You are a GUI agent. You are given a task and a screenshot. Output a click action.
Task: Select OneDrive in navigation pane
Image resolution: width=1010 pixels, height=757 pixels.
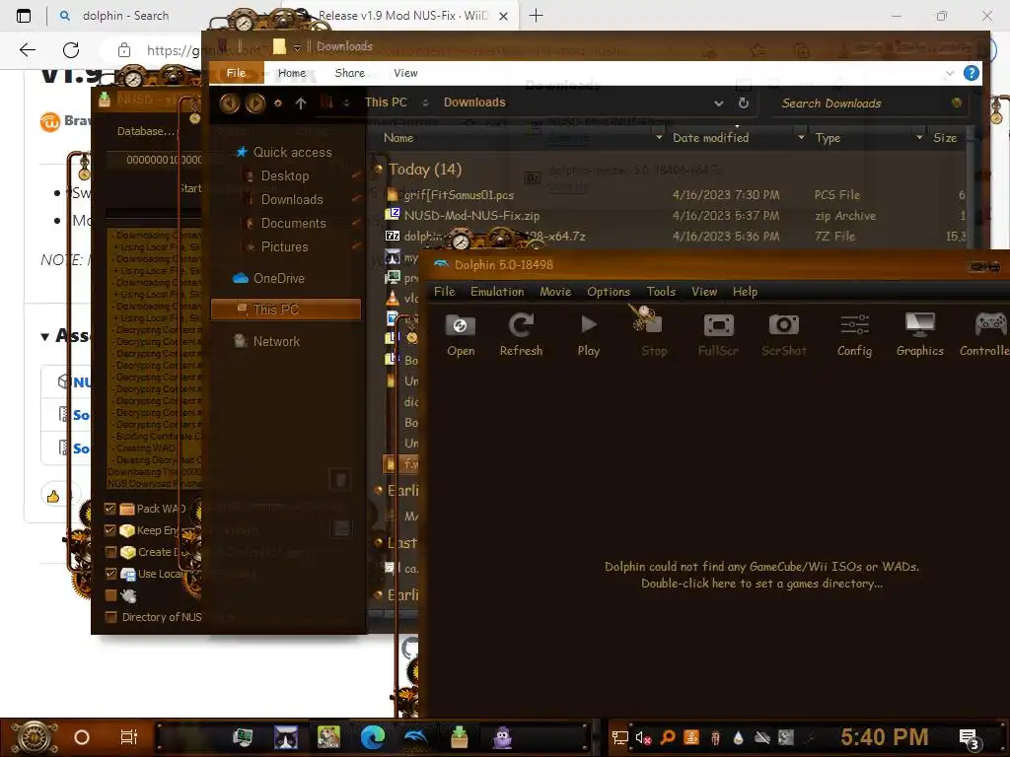pyautogui.click(x=269, y=278)
